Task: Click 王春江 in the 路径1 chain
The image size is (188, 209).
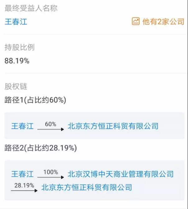Action: 22,126
